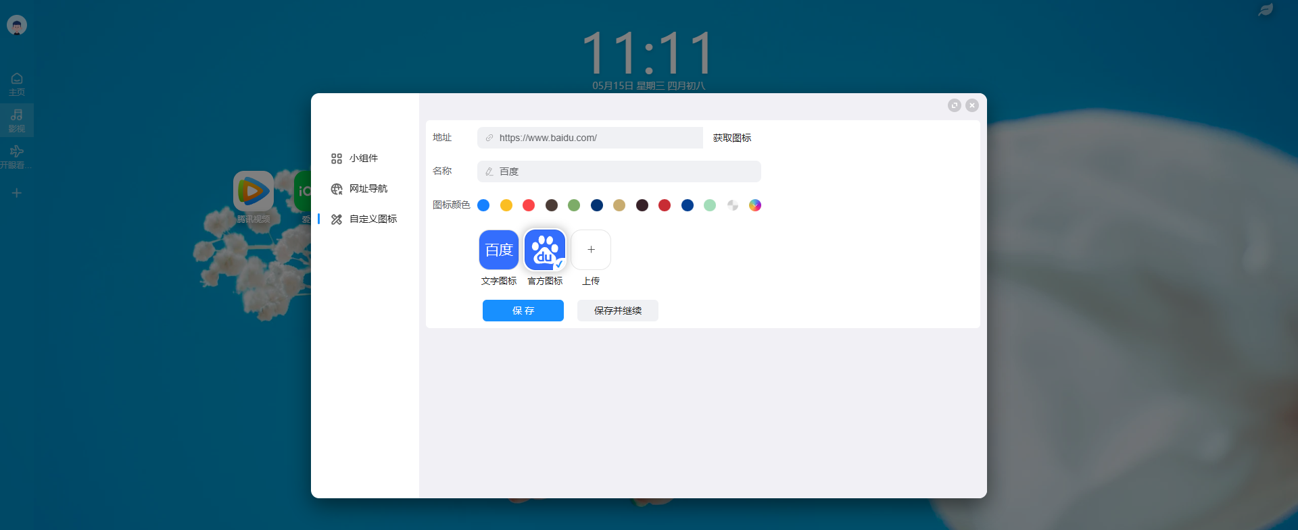Click the 11:11 clock display
Viewport: 1298px width, 530px height.
point(648,53)
